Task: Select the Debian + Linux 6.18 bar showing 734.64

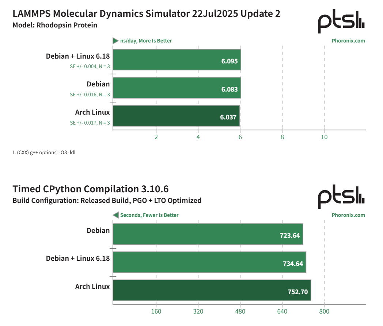Action: 209,262
